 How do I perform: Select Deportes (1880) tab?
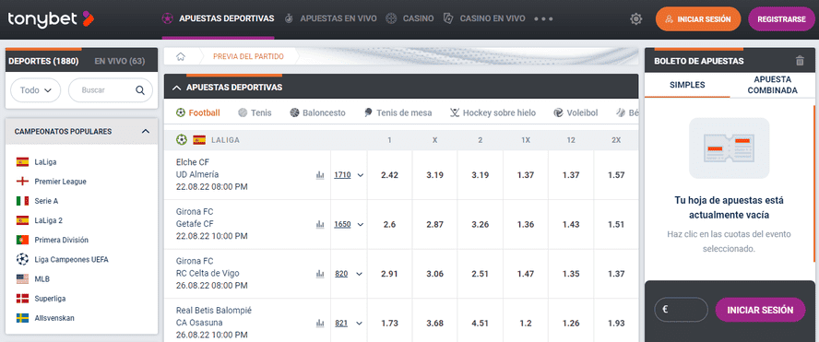point(43,61)
